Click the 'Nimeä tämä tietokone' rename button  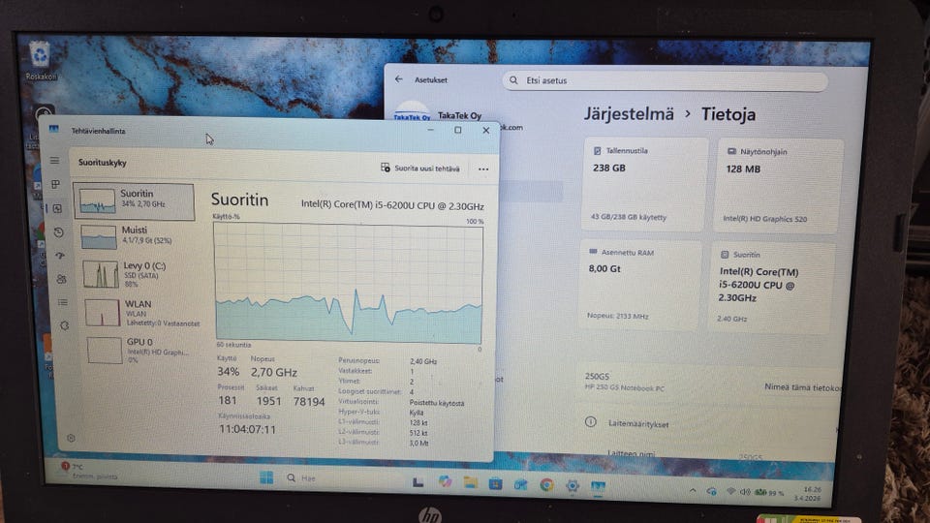pos(802,387)
